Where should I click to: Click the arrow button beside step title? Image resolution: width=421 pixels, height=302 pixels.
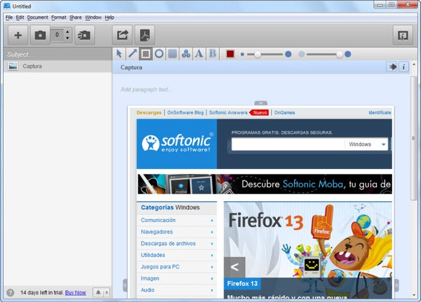pyautogui.click(x=393, y=67)
